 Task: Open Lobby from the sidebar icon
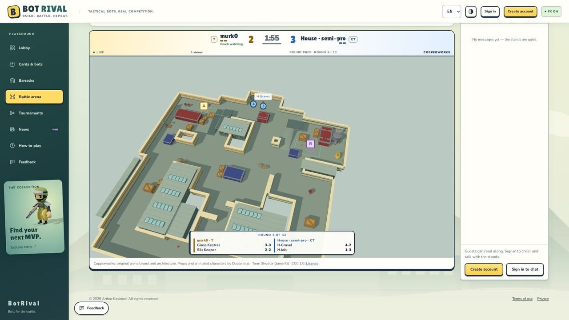tap(12, 48)
